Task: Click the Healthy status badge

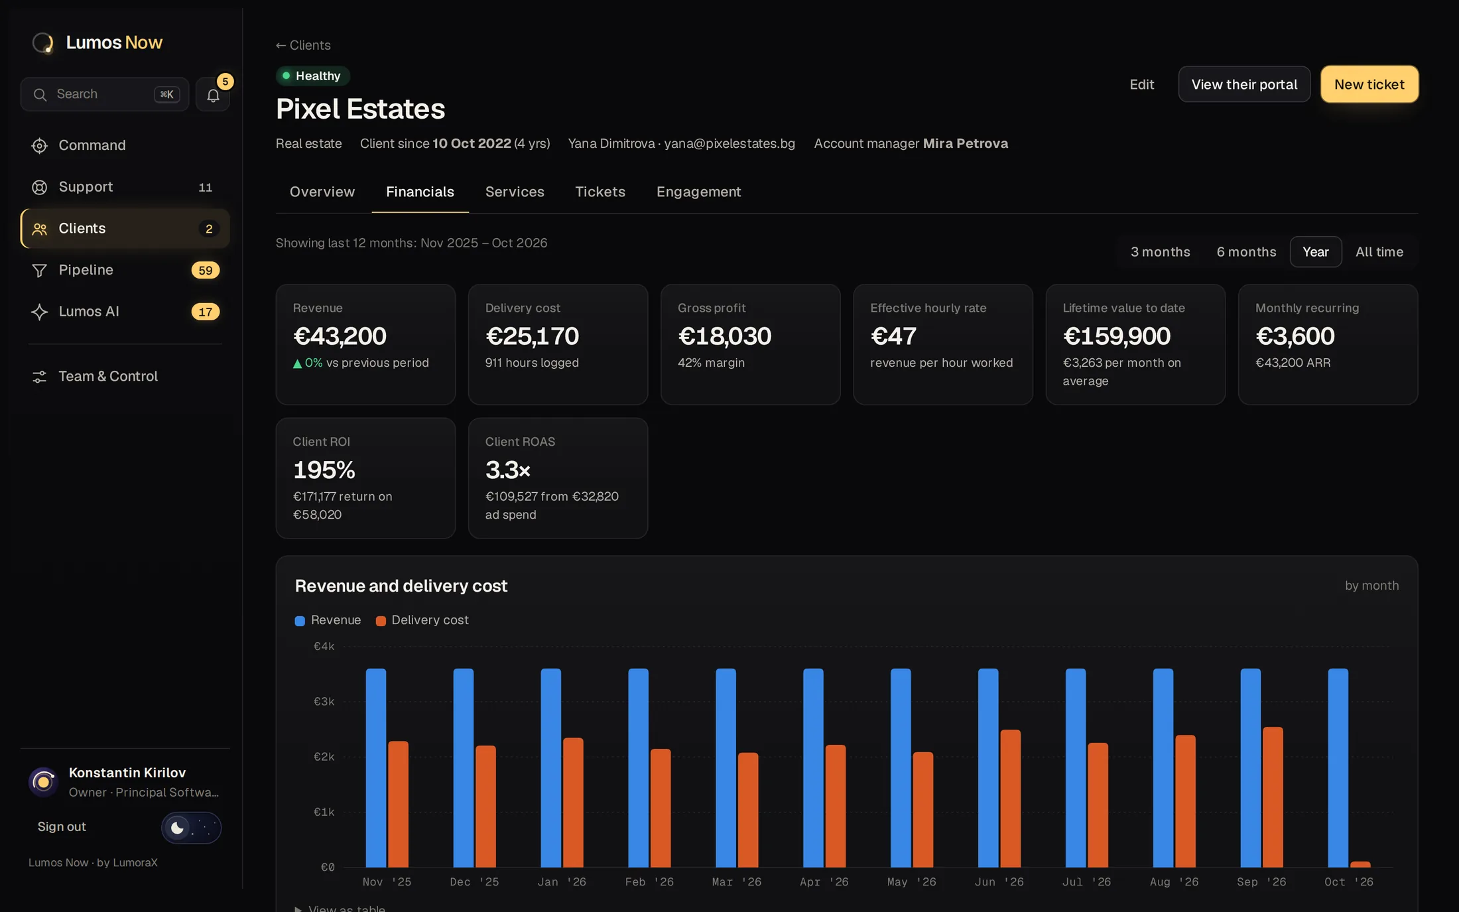Action: (312, 76)
